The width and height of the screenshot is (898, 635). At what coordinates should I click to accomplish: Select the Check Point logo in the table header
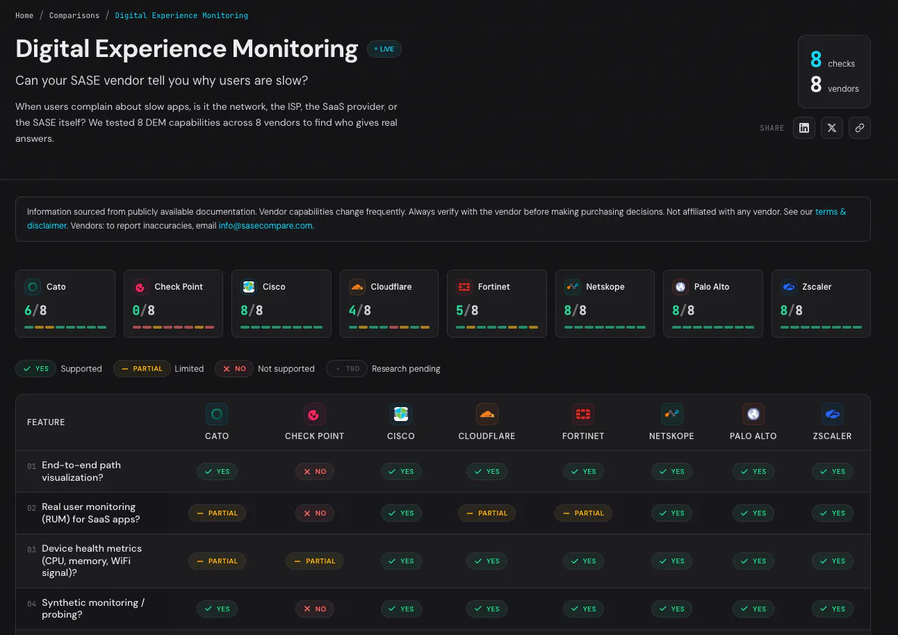click(315, 415)
